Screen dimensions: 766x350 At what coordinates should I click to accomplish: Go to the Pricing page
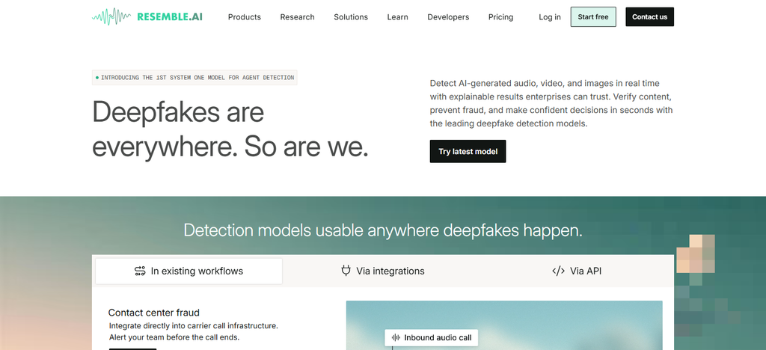tap(500, 17)
